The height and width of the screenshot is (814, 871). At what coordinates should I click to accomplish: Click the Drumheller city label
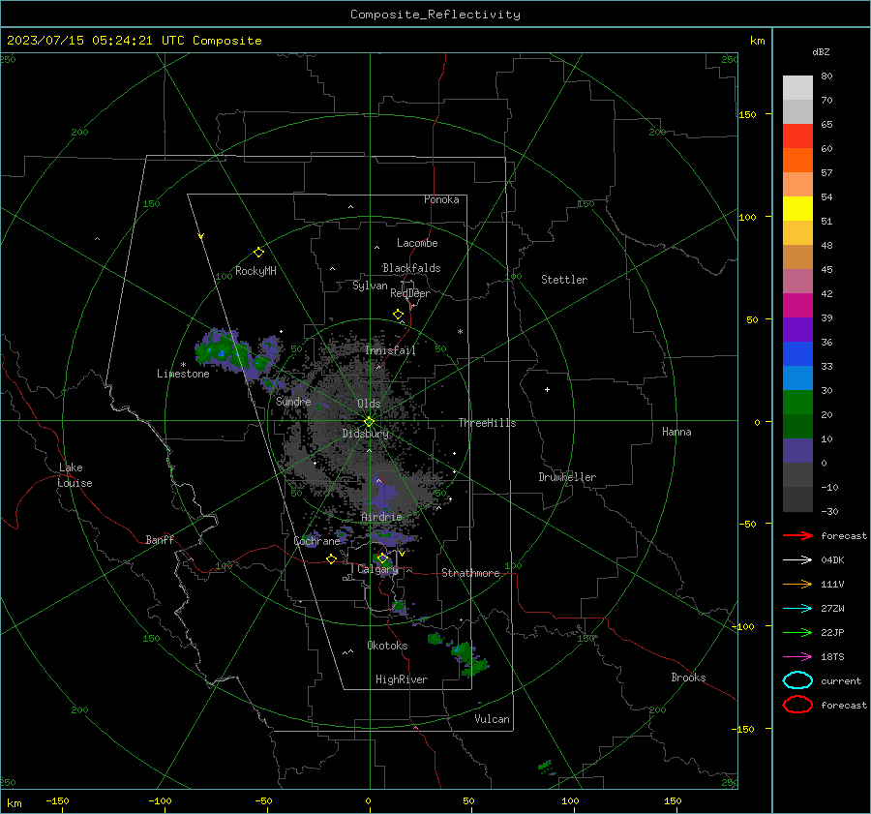point(567,477)
